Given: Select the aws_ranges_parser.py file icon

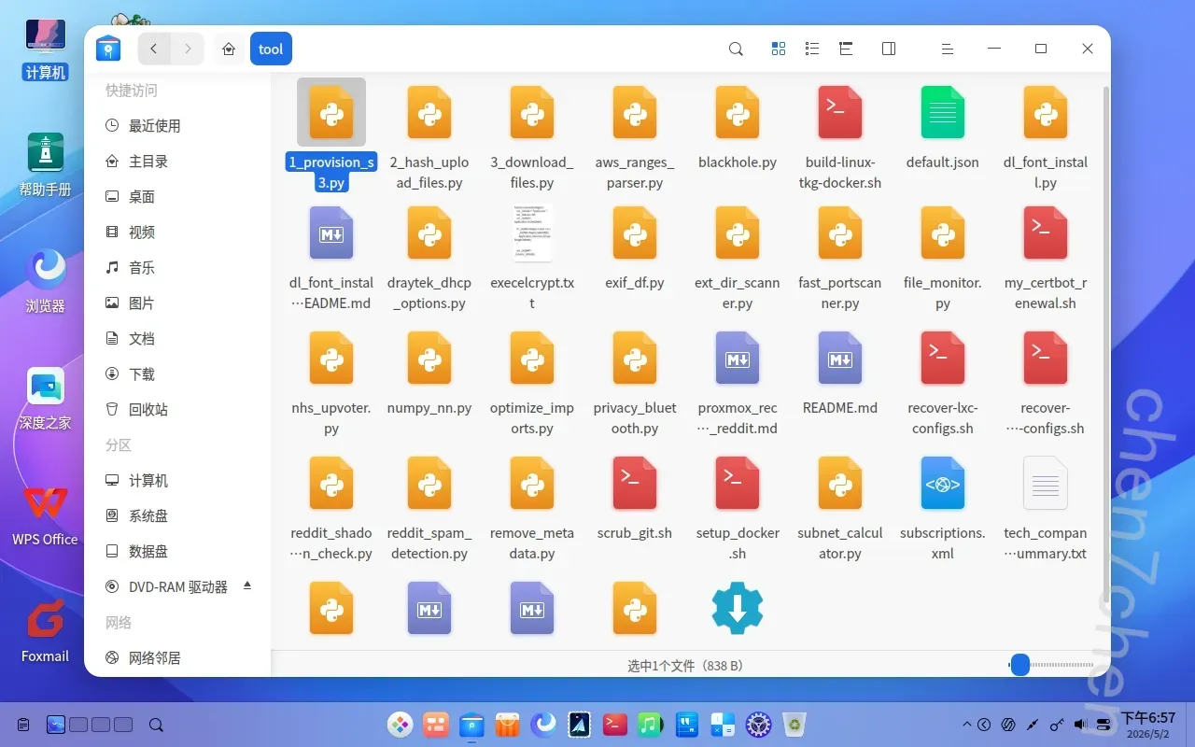Looking at the screenshot, I should (635, 113).
